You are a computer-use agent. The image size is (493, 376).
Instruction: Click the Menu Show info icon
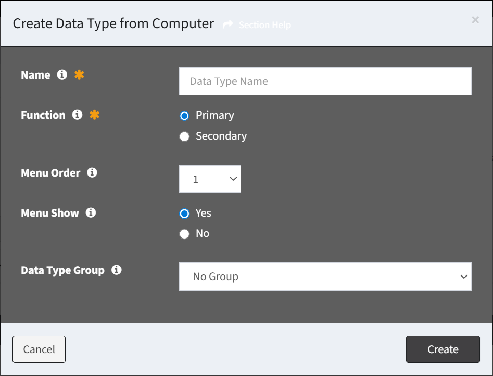coord(91,212)
